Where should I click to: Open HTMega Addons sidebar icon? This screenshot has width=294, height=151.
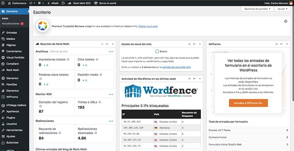click(3, 105)
